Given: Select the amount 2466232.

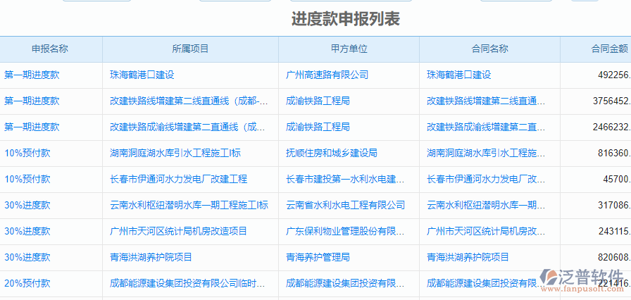Looking at the screenshot, I should click(611, 127).
